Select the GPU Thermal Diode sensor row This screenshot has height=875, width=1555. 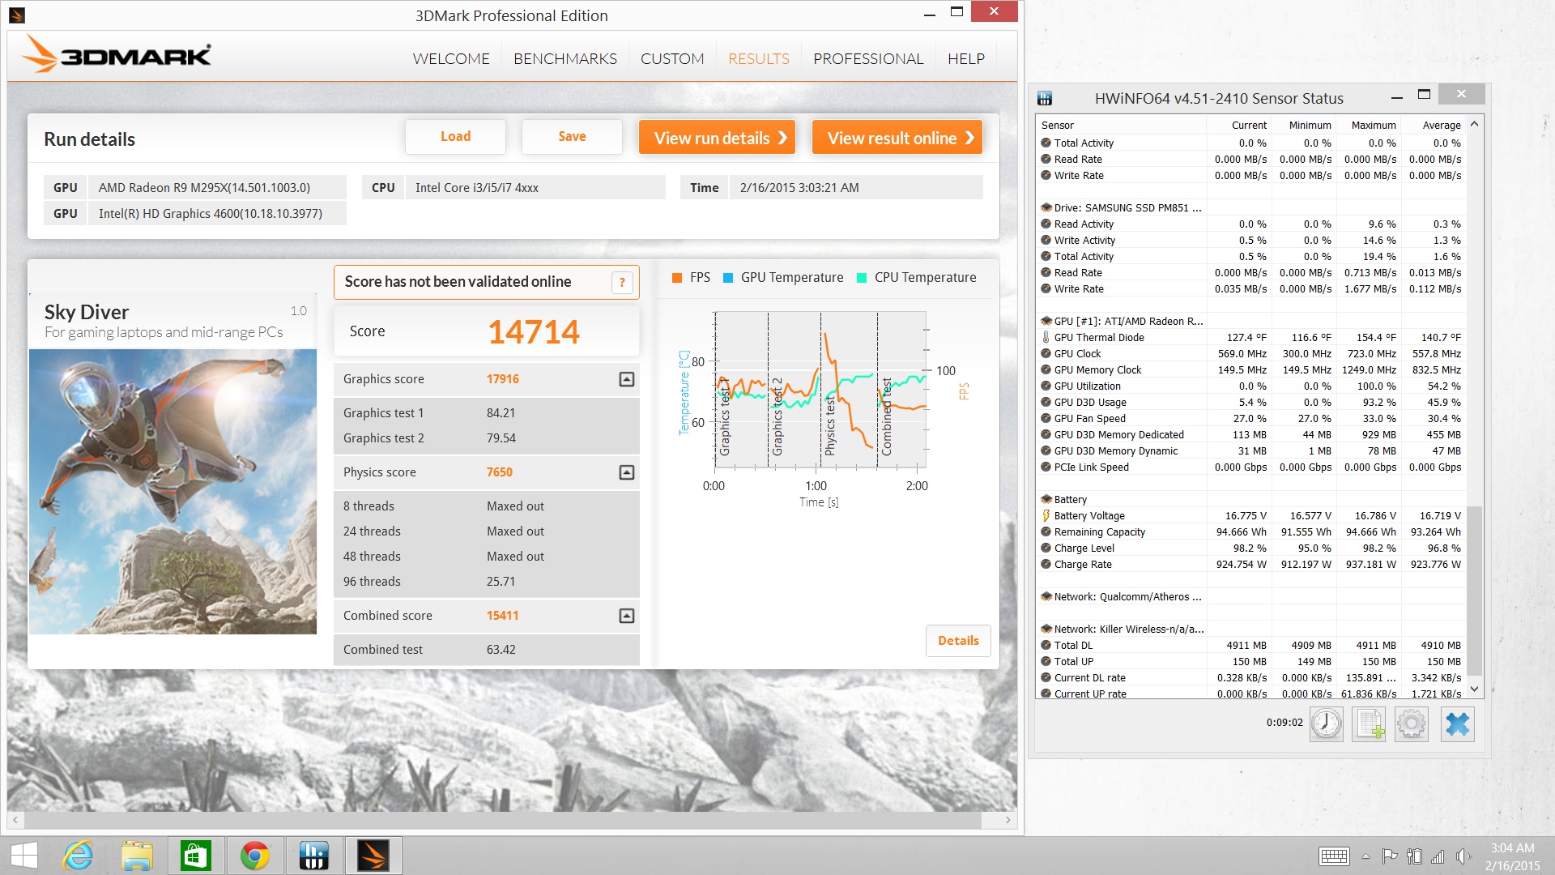pos(1251,337)
